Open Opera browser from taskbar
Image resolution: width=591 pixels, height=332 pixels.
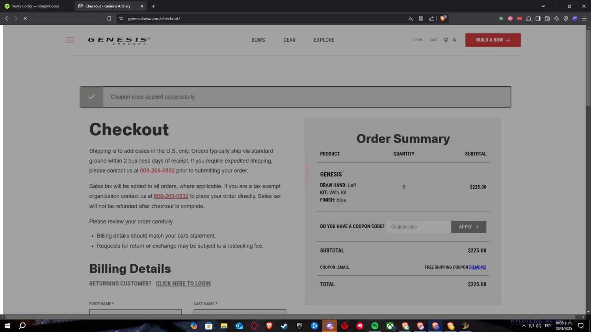(x=254, y=326)
